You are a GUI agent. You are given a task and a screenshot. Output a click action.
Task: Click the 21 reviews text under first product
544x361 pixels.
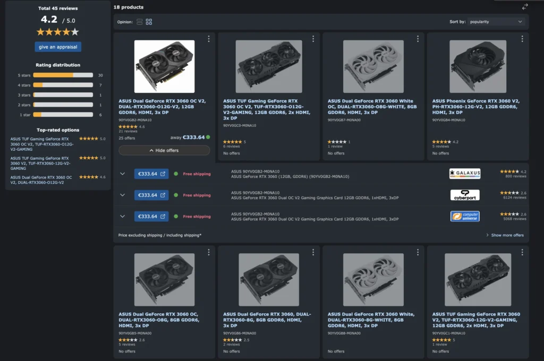(x=128, y=132)
